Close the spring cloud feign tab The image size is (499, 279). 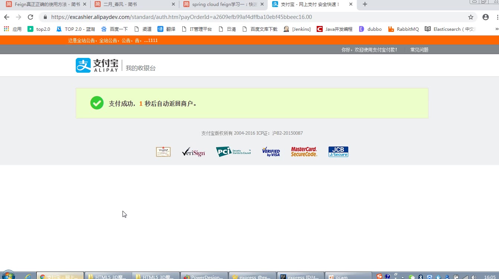262,4
